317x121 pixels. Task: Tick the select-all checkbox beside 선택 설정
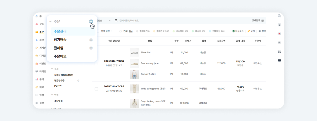coord(98,31)
